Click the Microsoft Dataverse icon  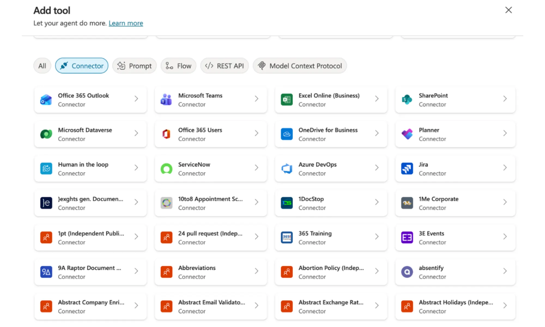pos(46,134)
